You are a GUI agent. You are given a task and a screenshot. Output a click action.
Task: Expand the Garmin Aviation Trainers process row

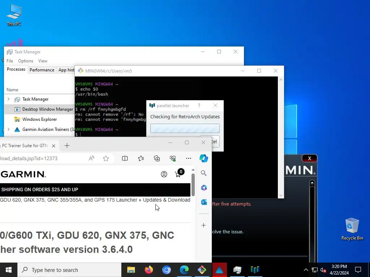click(x=9, y=129)
